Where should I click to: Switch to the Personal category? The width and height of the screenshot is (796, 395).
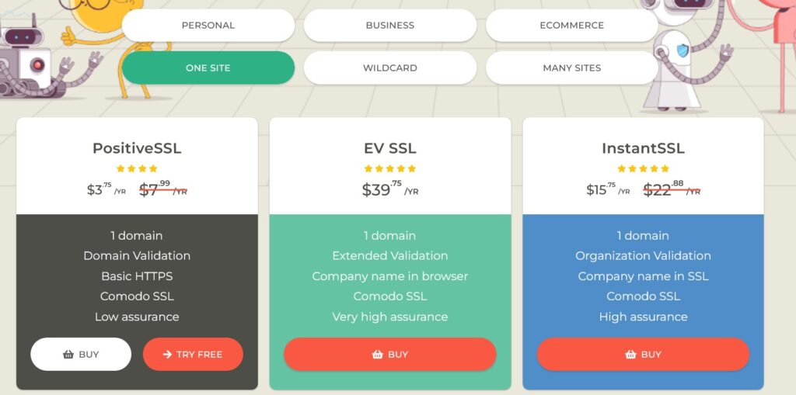(208, 26)
